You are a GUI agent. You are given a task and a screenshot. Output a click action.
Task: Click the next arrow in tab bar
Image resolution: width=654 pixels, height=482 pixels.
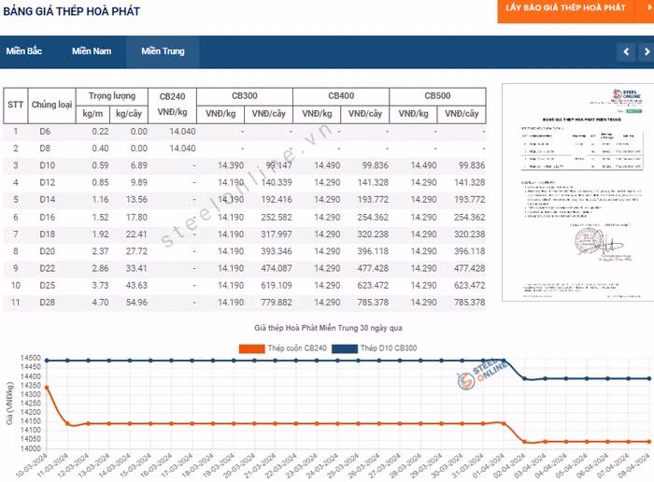pos(647,51)
